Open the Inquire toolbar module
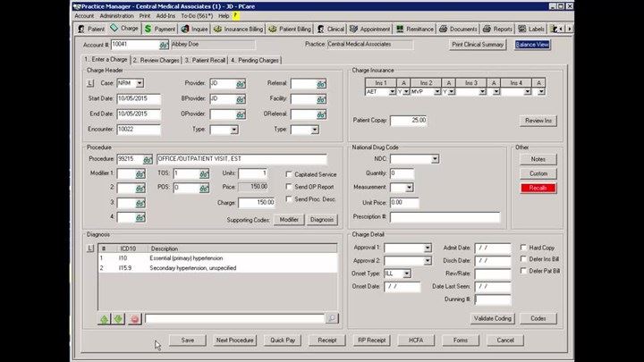 pyautogui.click(x=195, y=29)
